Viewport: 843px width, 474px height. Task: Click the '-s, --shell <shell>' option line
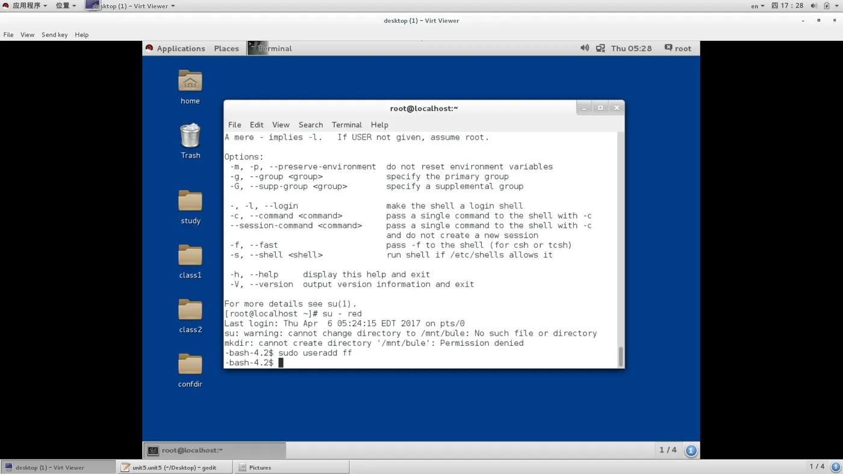click(x=391, y=254)
